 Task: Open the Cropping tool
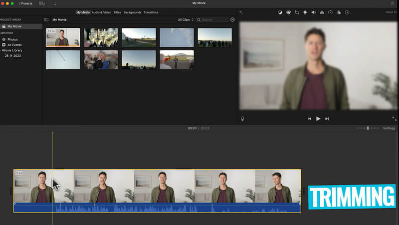coord(297,12)
